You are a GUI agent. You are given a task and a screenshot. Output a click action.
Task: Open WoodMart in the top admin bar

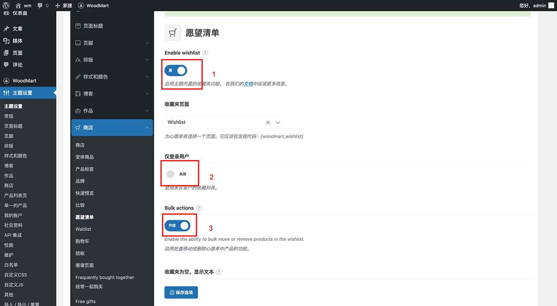[93, 5]
